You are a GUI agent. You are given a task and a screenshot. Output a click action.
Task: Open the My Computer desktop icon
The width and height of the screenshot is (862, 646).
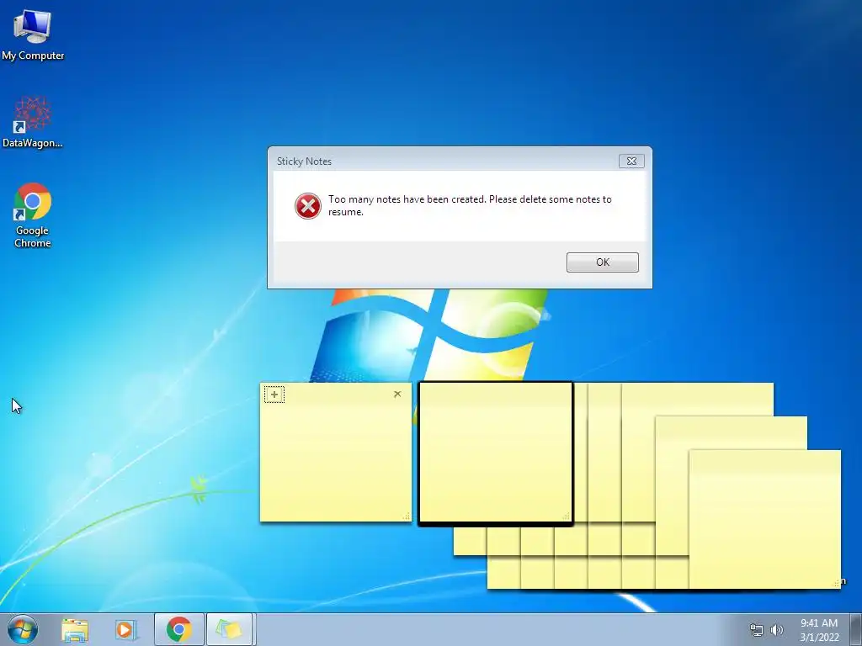(x=33, y=34)
